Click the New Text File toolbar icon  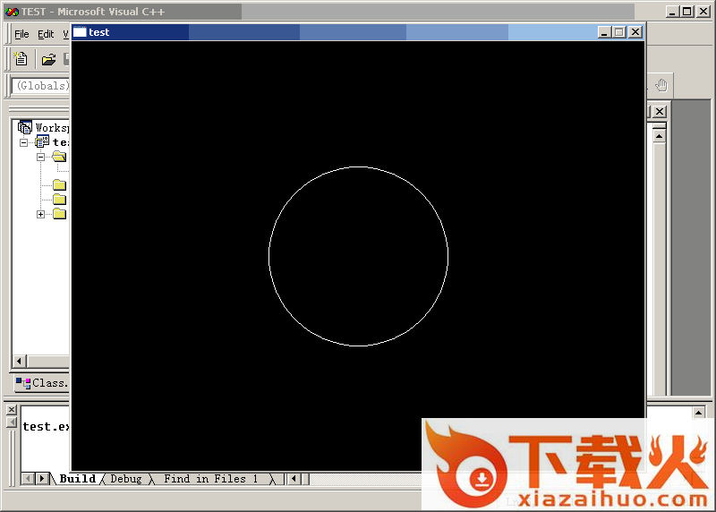(x=22, y=60)
